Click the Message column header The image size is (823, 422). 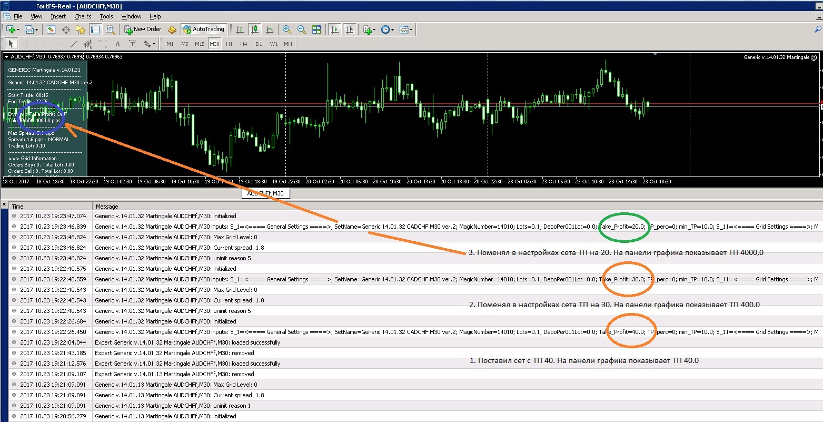457,207
